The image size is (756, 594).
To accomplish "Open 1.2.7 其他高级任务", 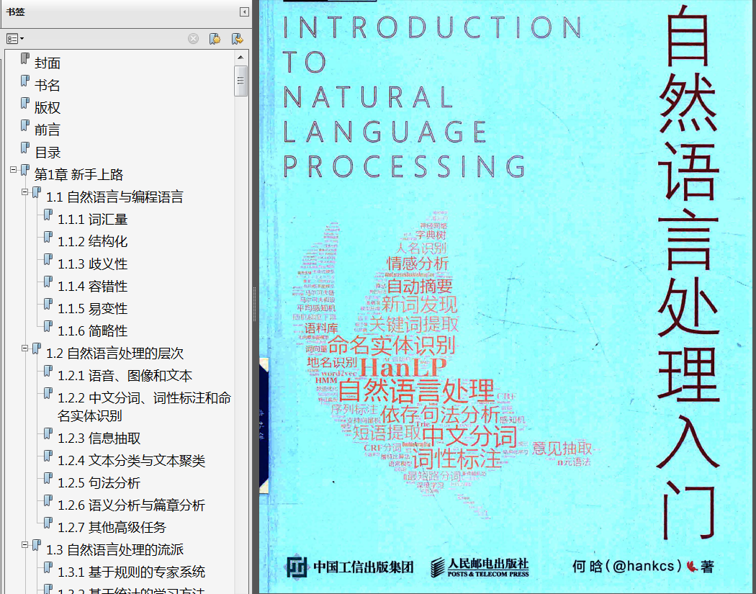I will pos(112,528).
